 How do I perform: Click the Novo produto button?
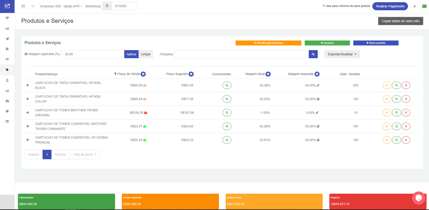376,43
